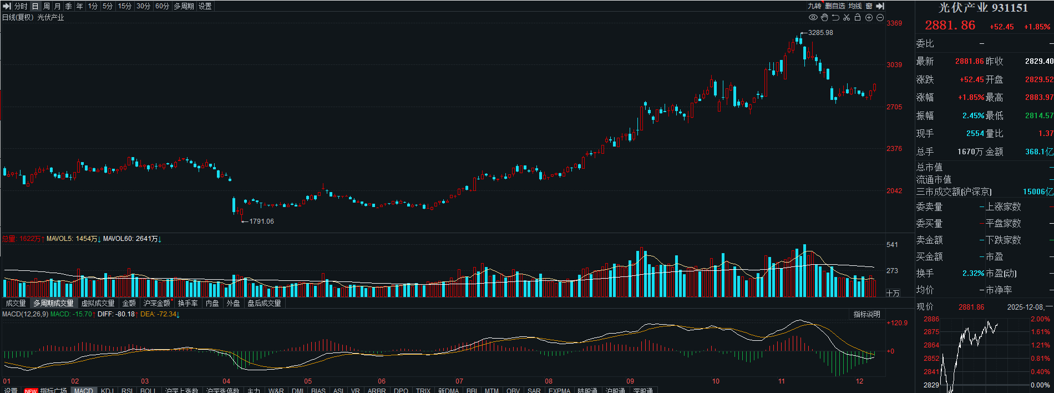Select the 成交量 volume tab
The width and height of the screenshot is (1054, 393).
[16, 303]
